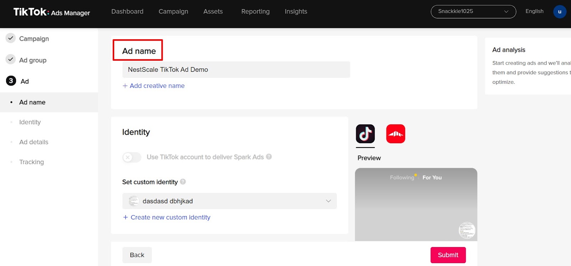
Task: Go to the Ad group step
Action: (x=33, y=60)
